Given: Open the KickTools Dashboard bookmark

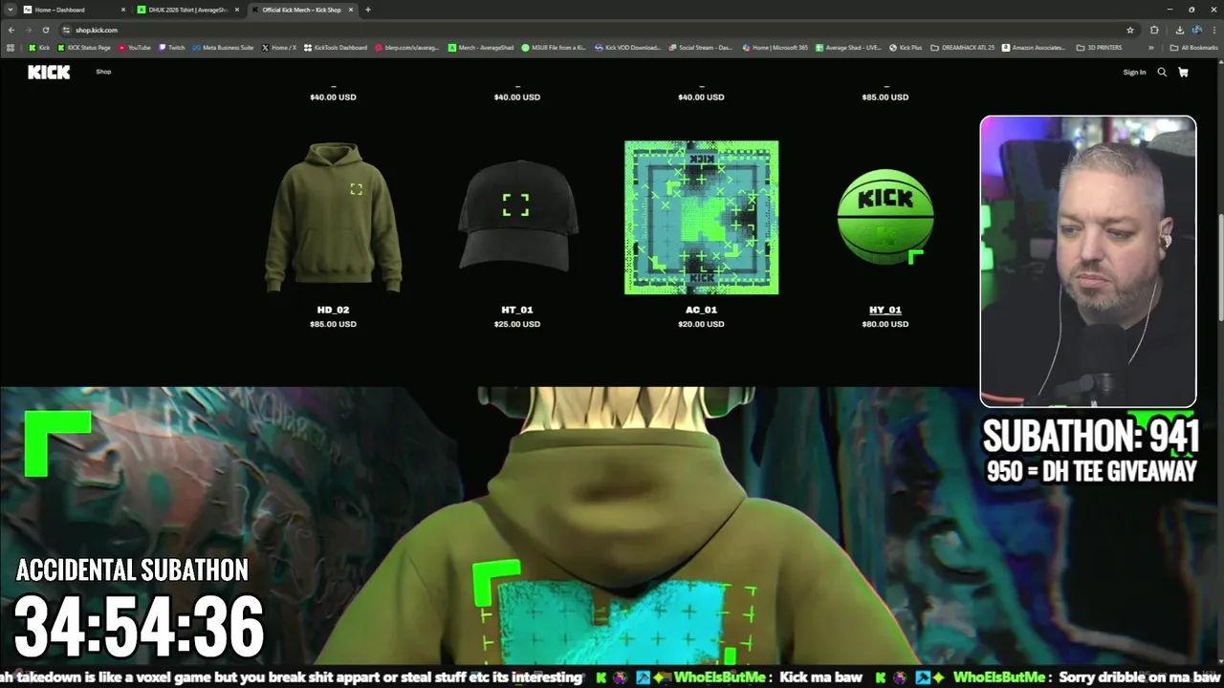Looking at the screenshot, I should tap(336, 47).
